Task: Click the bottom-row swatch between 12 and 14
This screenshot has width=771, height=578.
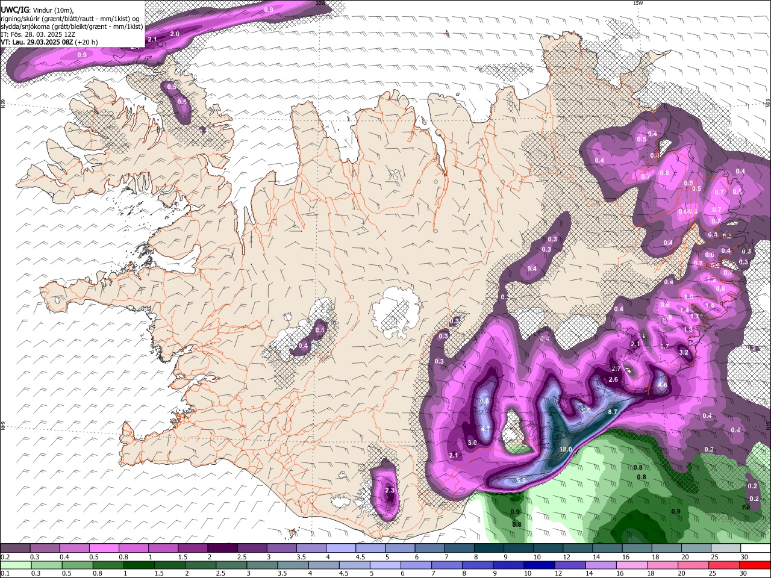Action: (x=570, y=565)
